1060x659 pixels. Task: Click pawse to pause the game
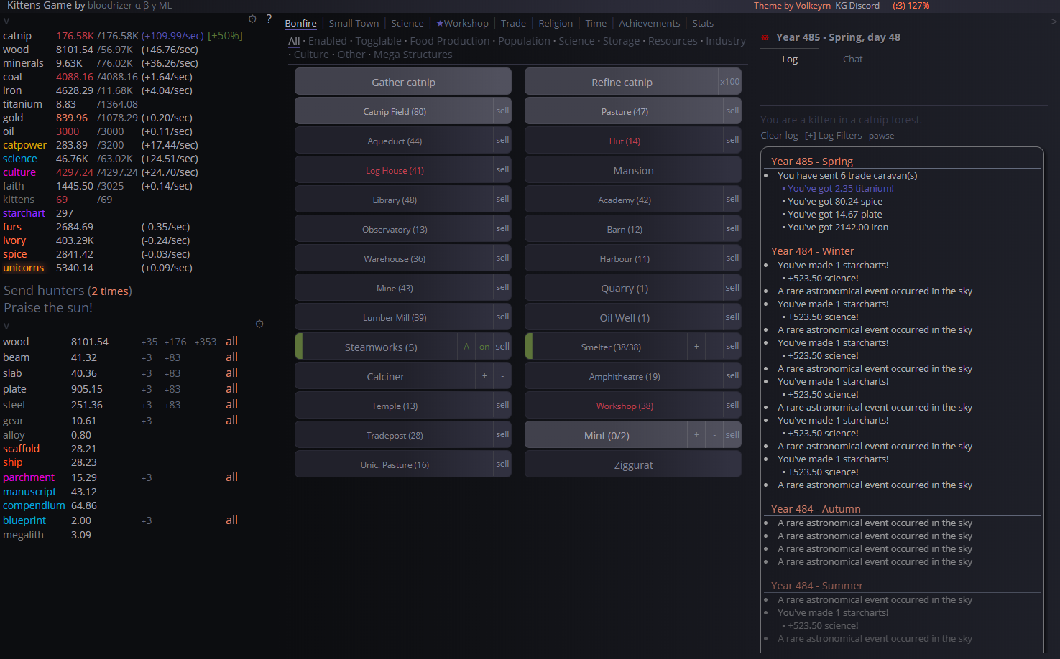coord(881,136)
